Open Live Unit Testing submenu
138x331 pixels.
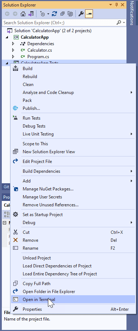pyautogui.click(x=73, y=134)
